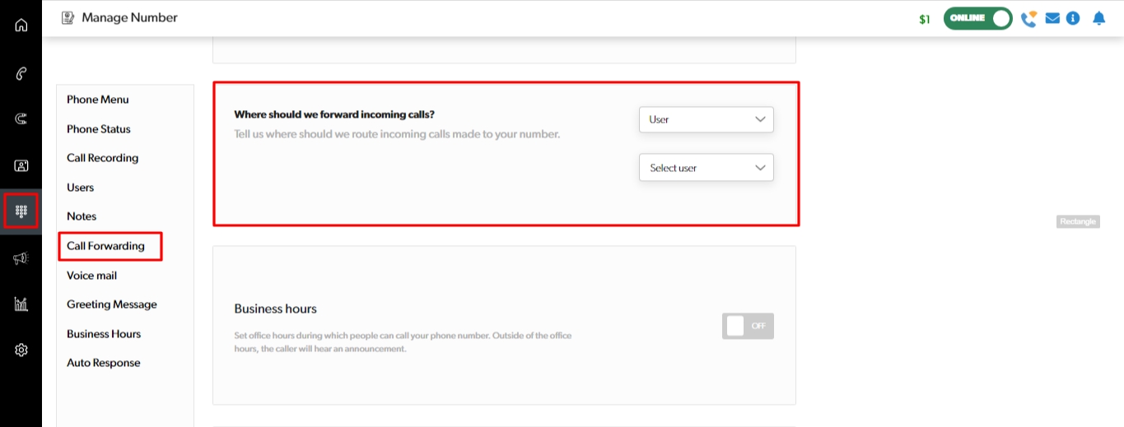
Task: Enable the Business hours toggle
Action: [748, 326]
